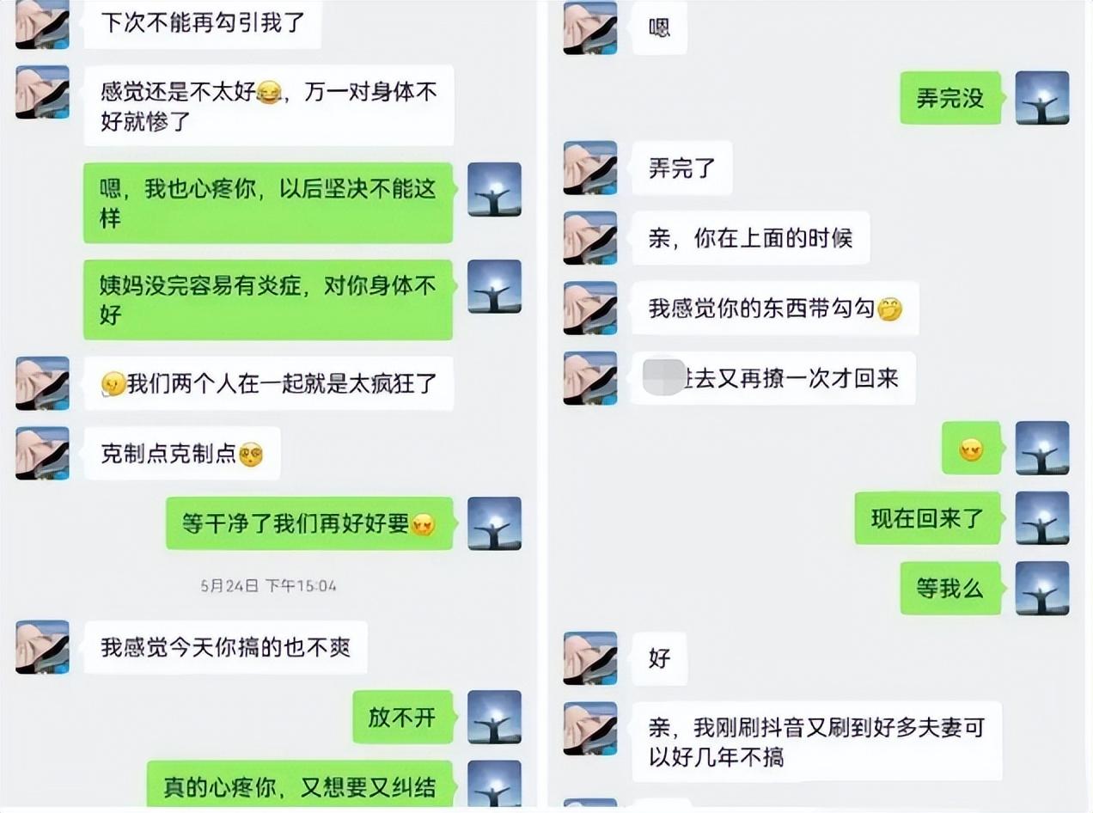1093x813 pixels.
Task: Click the lone heart-eyes emoji green bubble
Action: [x=971, y=448]
